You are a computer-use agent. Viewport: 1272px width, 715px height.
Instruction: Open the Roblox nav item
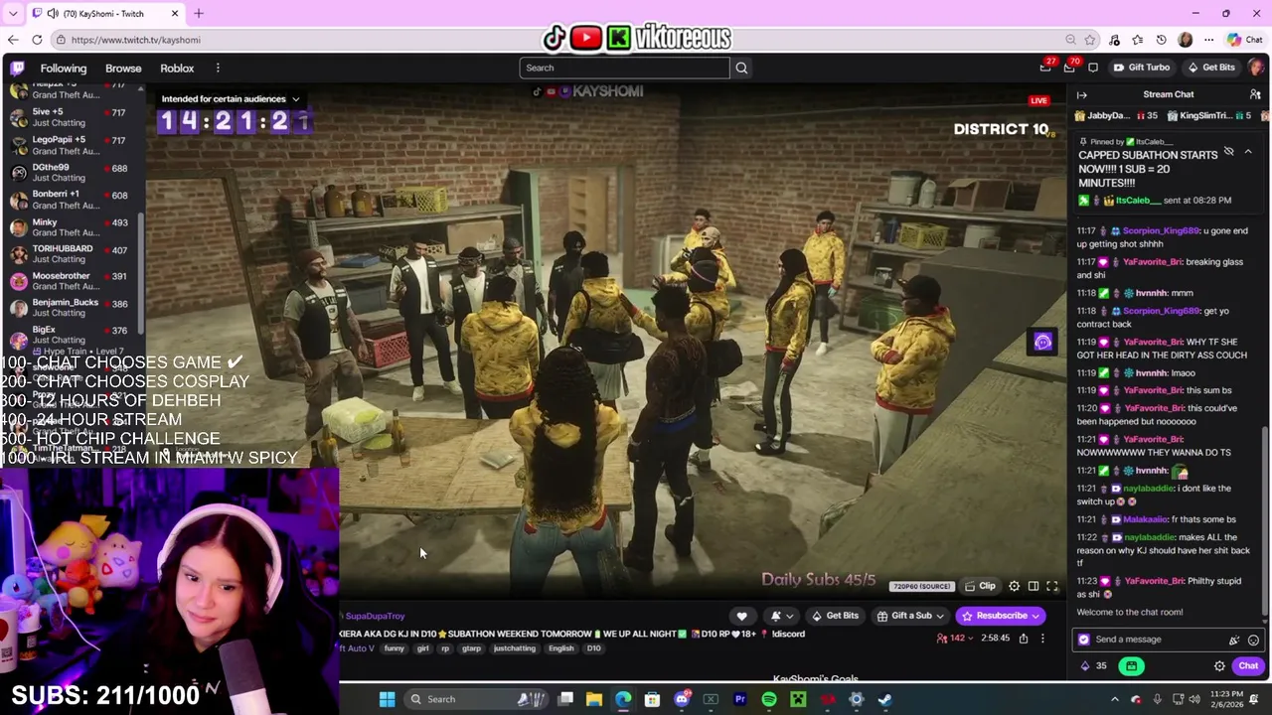[x=177, y=68]
